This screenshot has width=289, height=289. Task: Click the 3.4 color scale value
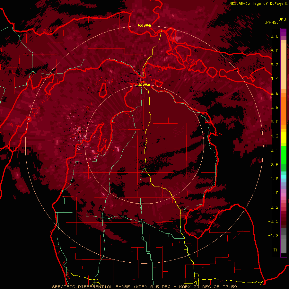(x=275, y=150)
